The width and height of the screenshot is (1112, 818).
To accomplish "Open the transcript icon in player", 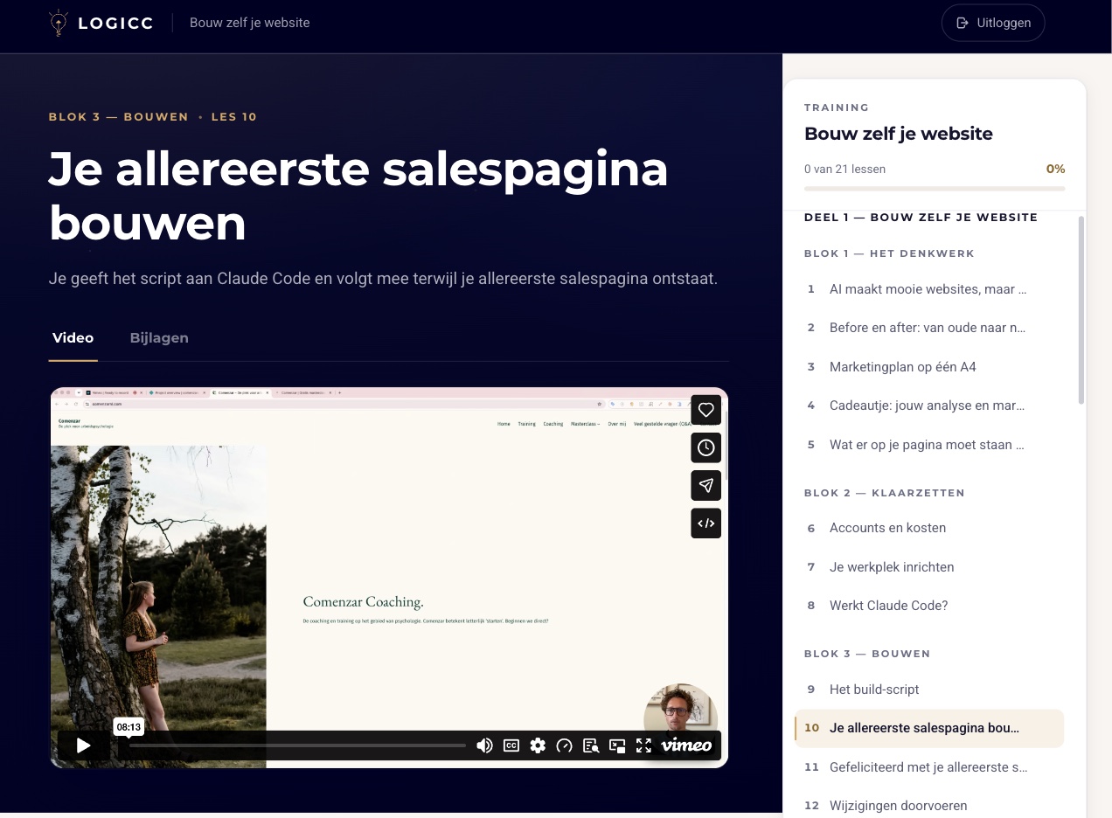I will tap(591, 745).
